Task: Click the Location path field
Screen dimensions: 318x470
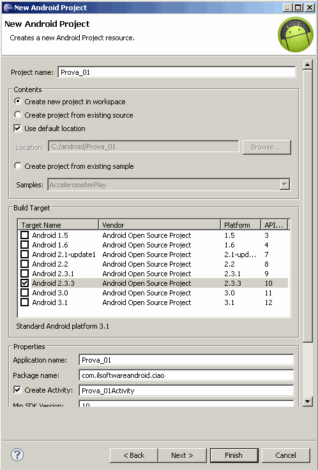Action: click(x=144, y=146)
